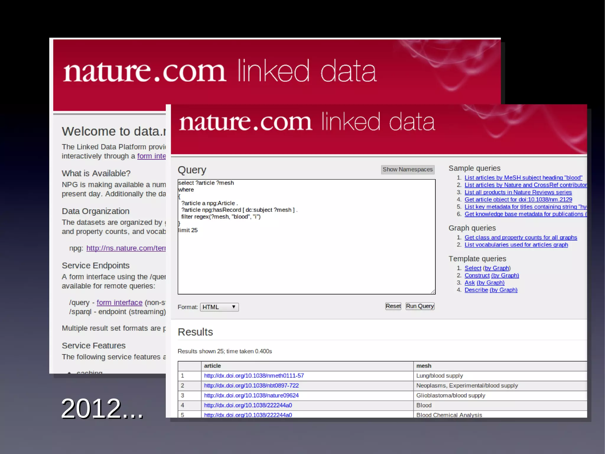
Task: Open 'List articles by MeSH subject heading' sample query
Action: point(523,178)
